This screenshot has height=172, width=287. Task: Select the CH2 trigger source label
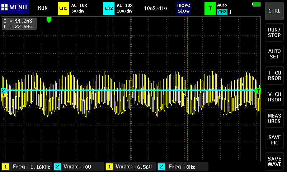[x=222, y=12]
